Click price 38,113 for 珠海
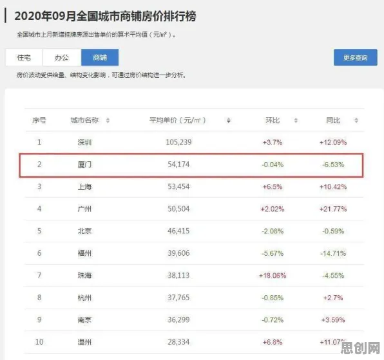Viewport: 384px width, 360px height. click(178, 275)
